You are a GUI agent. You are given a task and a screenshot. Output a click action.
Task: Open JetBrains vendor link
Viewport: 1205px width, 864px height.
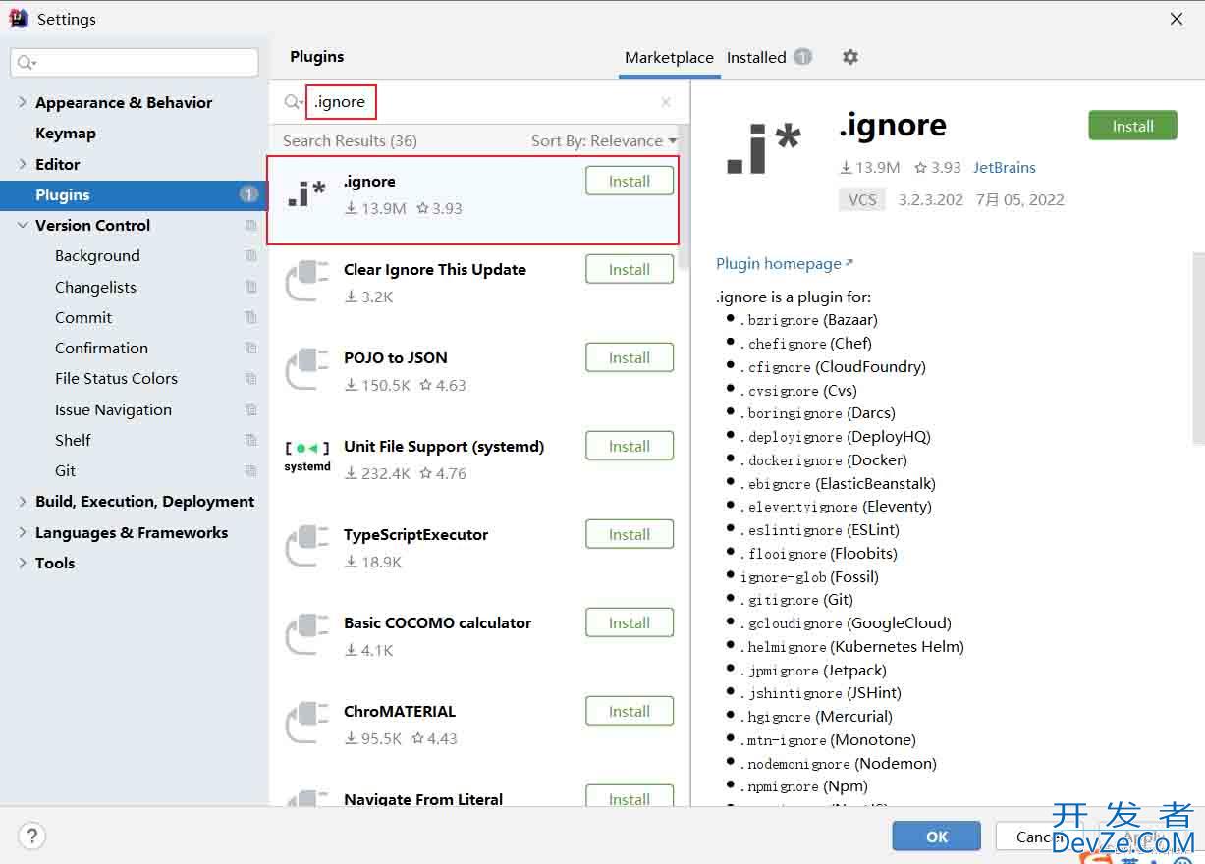(1004, 168)
